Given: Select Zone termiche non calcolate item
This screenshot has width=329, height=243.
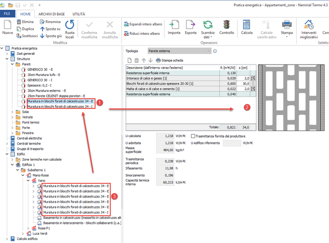Looking at the screenshot, I should pyautogui.click(x=42, y=159).
